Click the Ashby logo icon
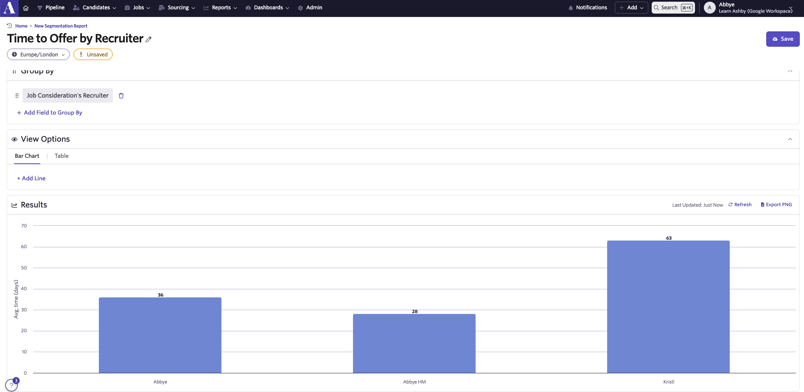This screenshot has height=392, width=804. 9,8
